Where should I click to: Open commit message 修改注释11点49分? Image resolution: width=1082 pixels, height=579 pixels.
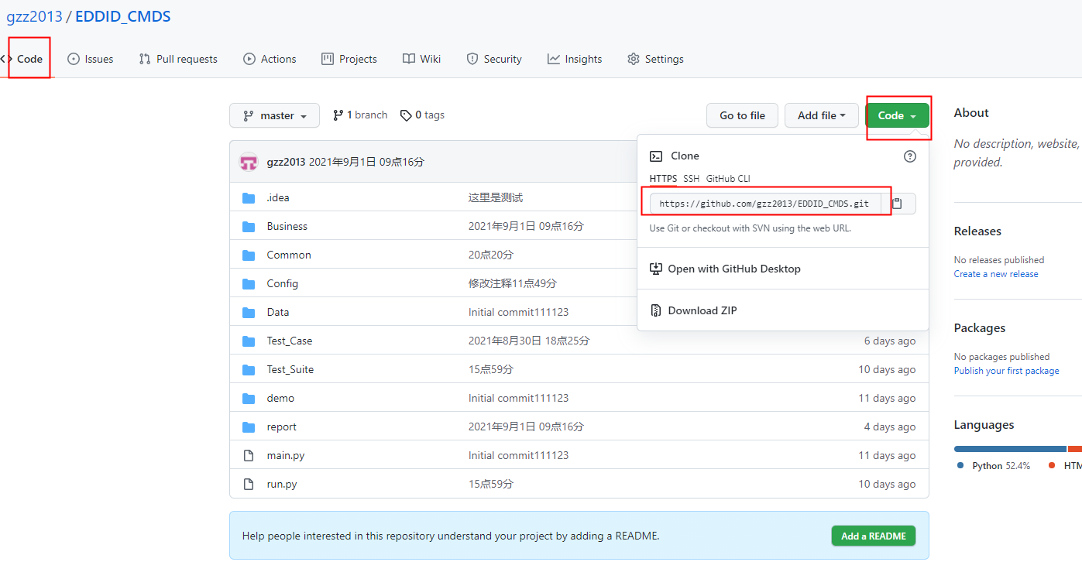[x=513, y=283]
